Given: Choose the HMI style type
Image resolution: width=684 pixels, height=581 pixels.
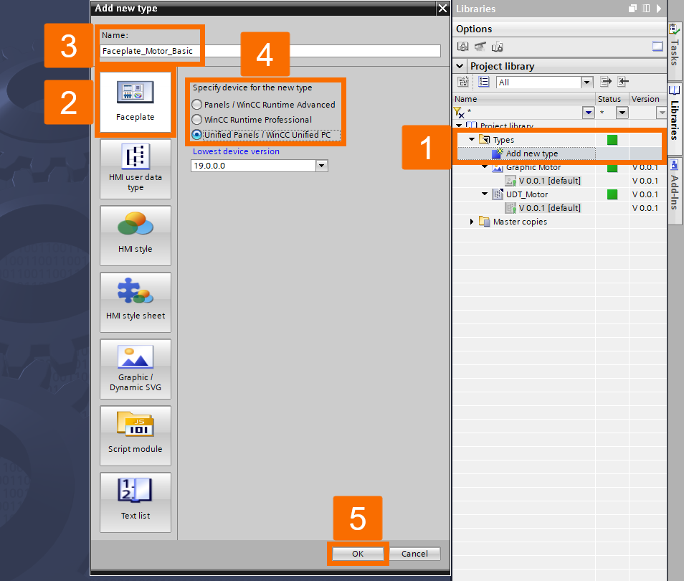Looking at the screenshot, I should click(135, 235).
